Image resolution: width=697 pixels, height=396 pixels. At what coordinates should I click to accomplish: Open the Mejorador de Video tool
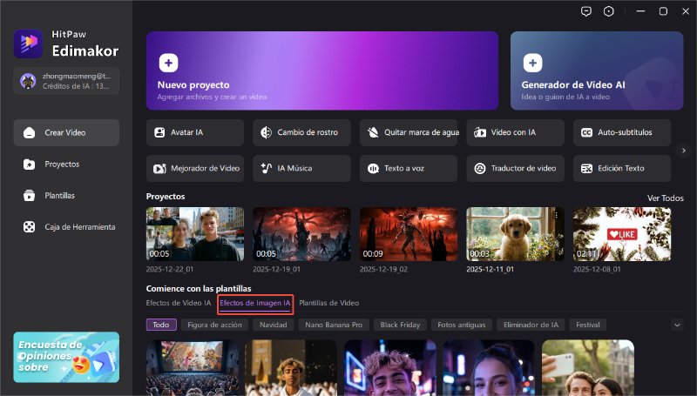point(194,168)
